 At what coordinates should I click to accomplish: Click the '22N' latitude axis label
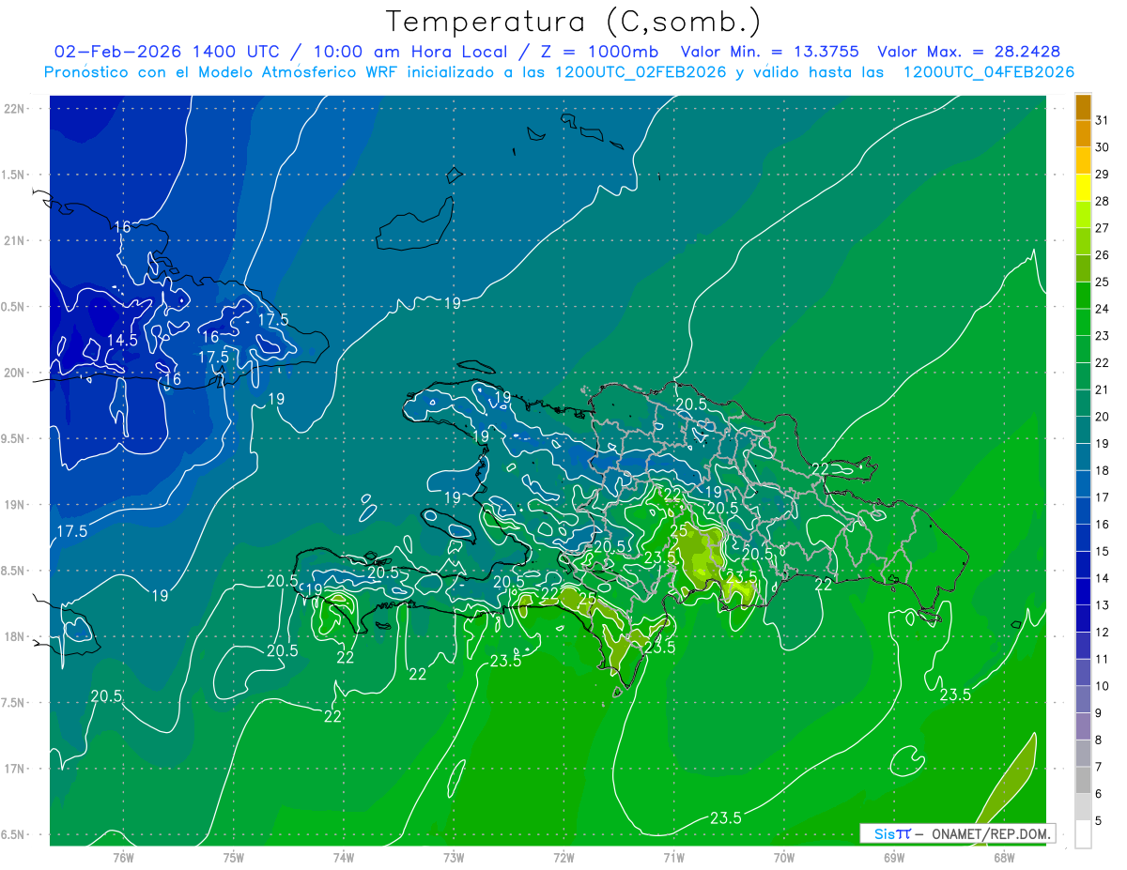pyautogui.click(x=14, y=109)
